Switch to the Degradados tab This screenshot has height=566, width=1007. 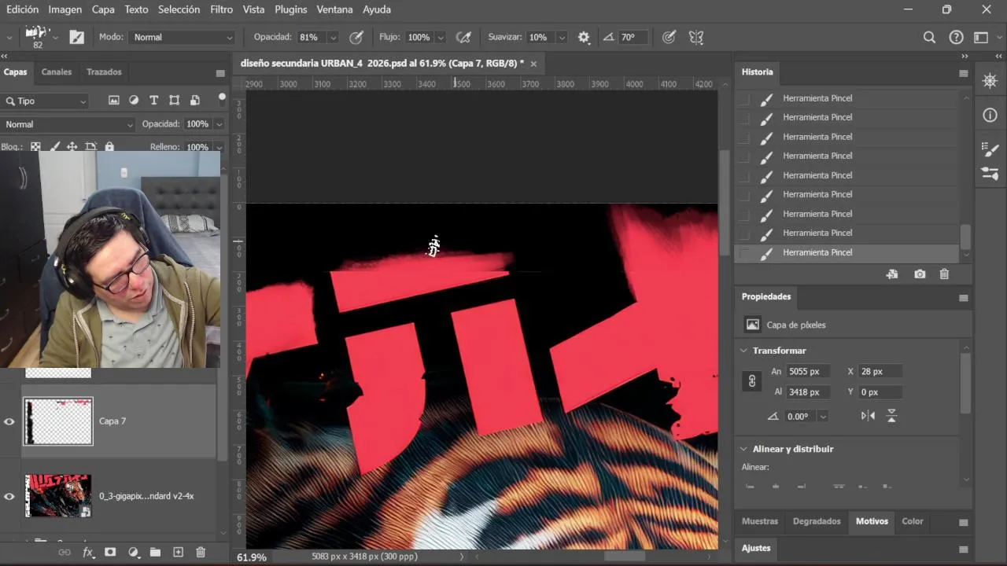point(817,521)
